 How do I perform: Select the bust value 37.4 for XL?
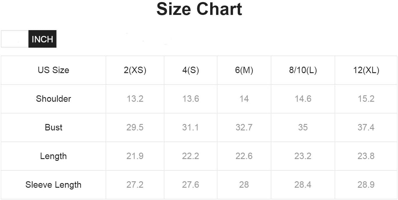pyautogui.click(x=366, y=127)
